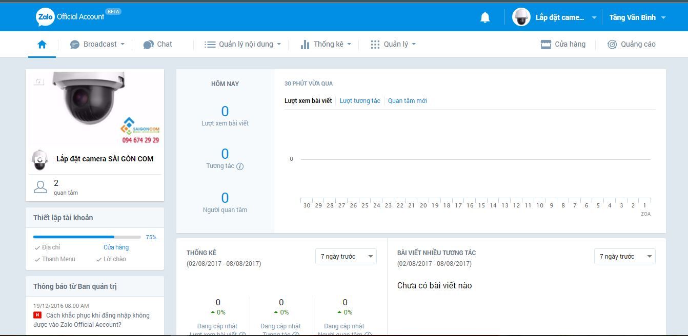Click the THỐNG KÊ section heading
688x336 pixels.
201,253
